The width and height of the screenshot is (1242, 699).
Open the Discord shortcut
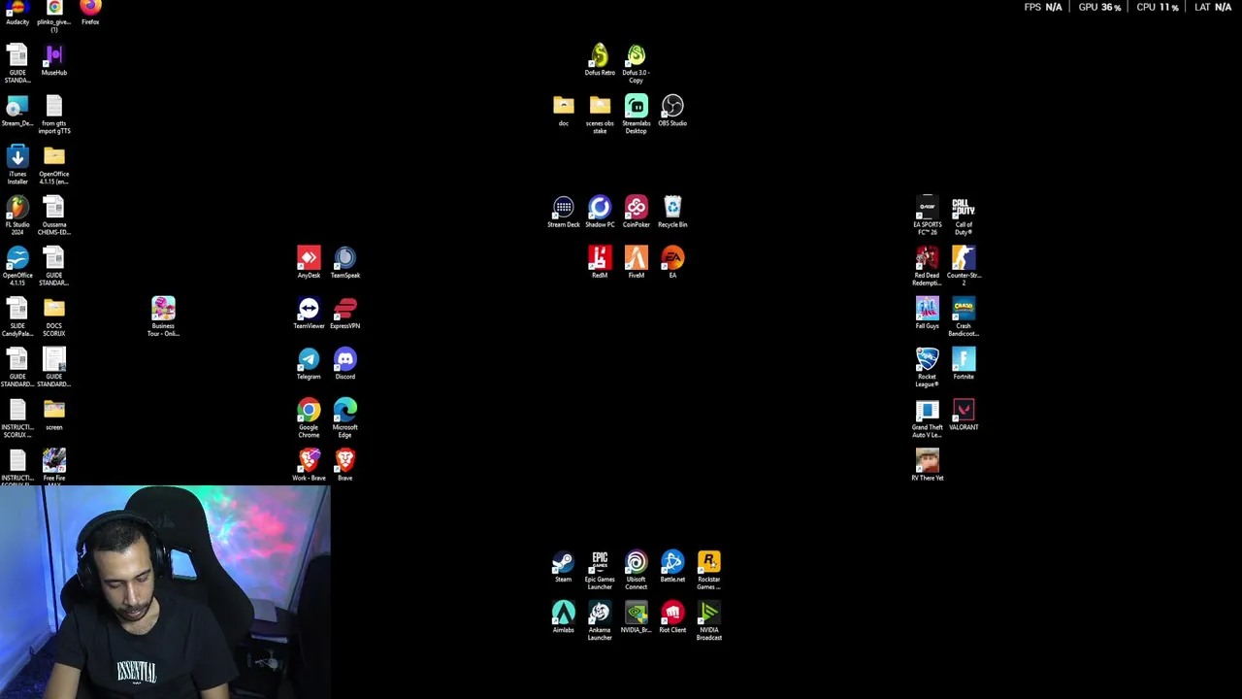click(x=345, y=363)
